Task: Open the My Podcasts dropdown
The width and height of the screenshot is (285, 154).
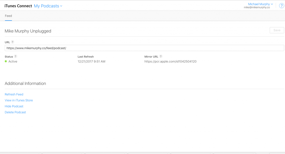Action: [x=48, y=6]
